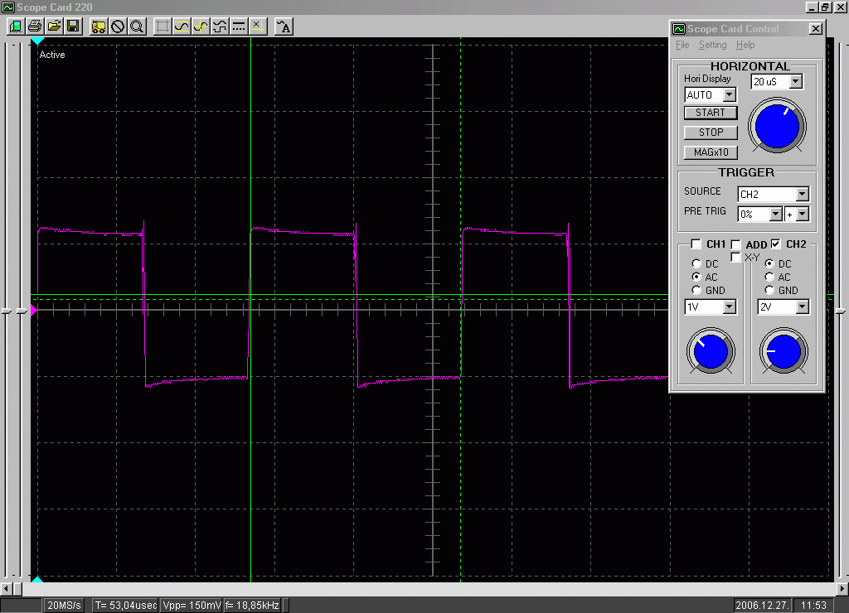Open the trigger SOURCE CH2 dropdown
Screen dimensions: 849x613
(x=803, y=194)
